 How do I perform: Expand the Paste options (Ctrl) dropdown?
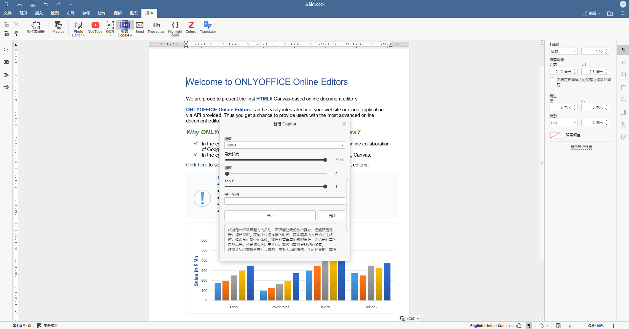click(418, 318)
